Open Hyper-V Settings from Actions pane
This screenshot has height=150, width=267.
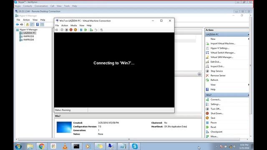pos(220,48)
